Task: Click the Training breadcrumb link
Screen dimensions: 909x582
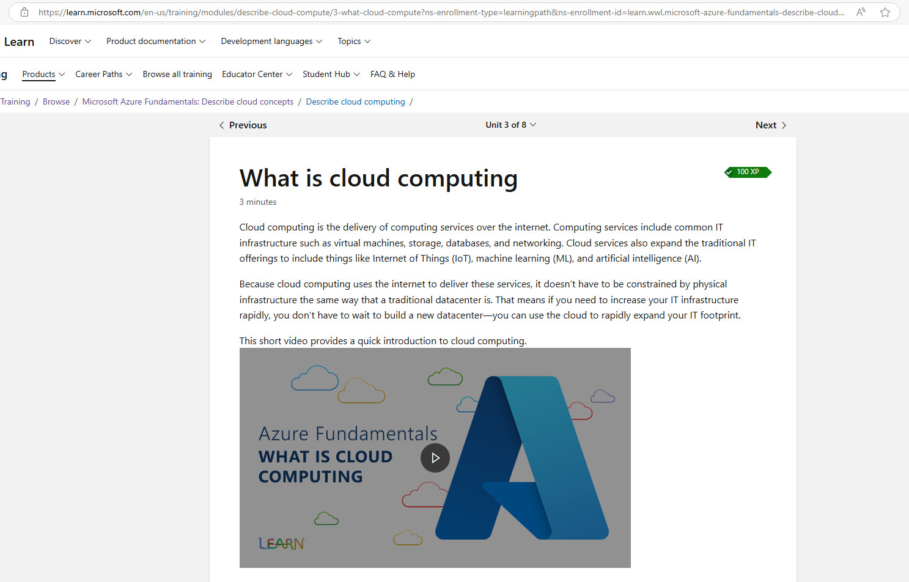Action: (15, 101)
